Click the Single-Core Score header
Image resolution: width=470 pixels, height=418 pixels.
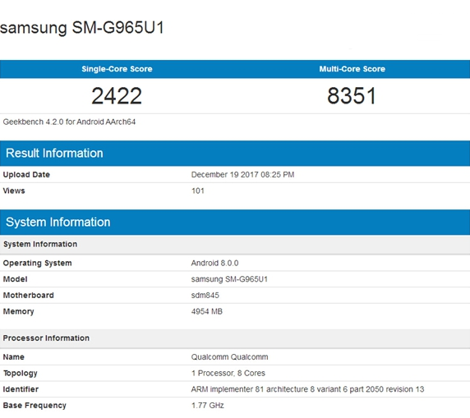tap(117, 69)
